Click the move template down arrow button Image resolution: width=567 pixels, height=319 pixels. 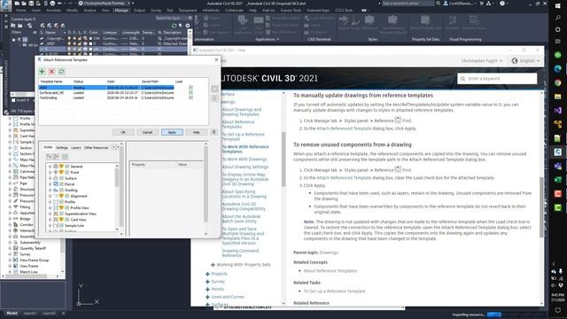[214, 98]
